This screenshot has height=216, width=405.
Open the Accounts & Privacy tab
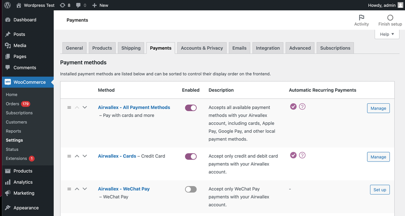tap(202, 48)
